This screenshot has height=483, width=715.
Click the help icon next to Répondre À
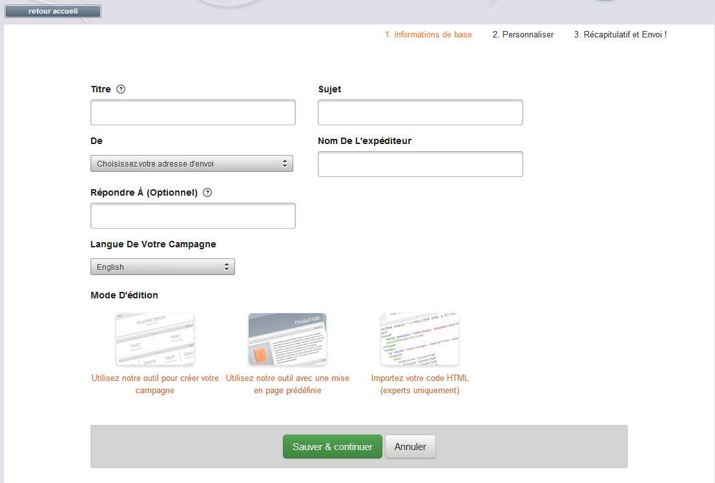tap(207, 192)
